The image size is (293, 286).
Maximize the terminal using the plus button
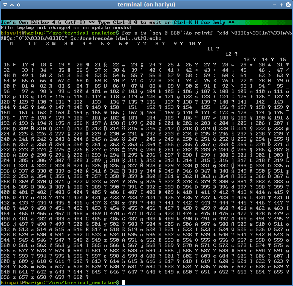281,5
